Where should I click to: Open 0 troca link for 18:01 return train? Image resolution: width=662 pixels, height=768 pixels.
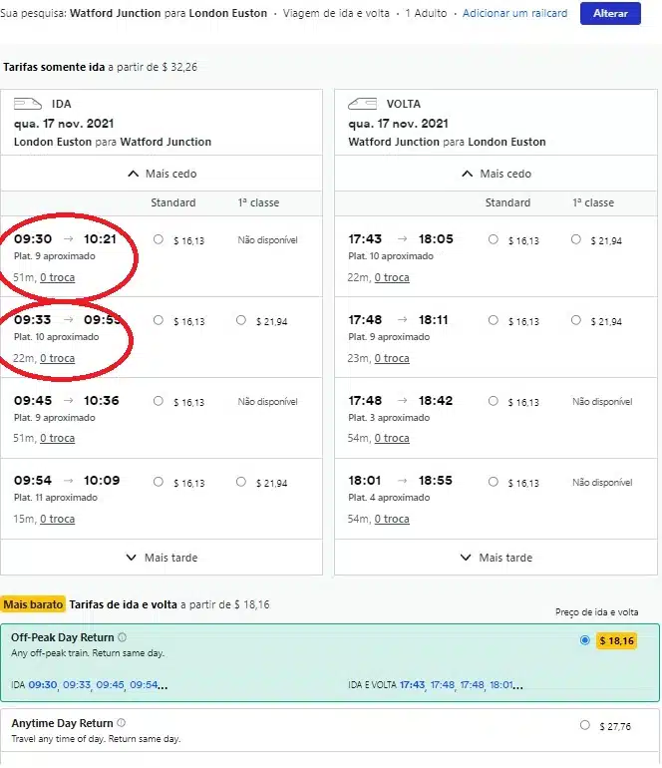click(392, 519)
